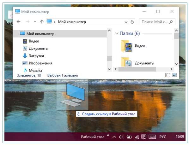Viewport: 189px width, 145px height.
Task: Click the Поиск: Мой компьютер search field
Action: pyautogui.click(x=157, y=22)
